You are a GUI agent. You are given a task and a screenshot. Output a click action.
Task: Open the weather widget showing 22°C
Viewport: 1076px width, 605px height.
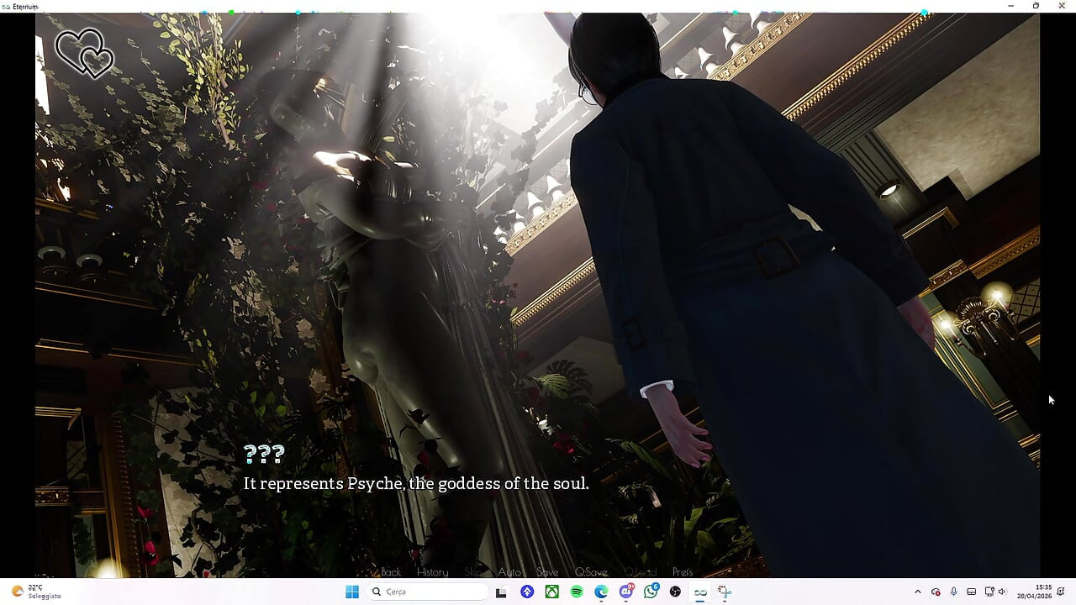(35, 592)
